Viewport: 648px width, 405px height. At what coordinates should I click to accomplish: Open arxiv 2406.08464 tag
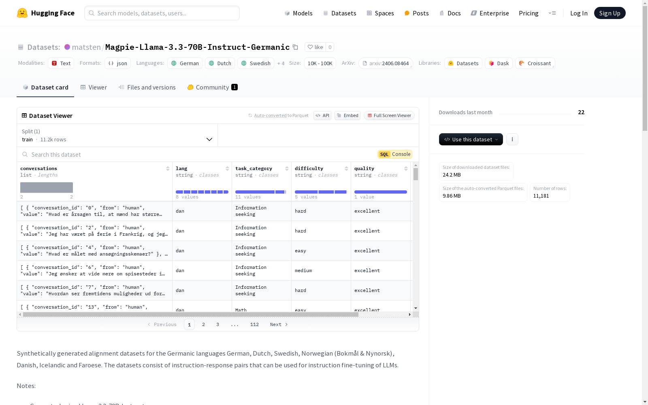(386, 63)
